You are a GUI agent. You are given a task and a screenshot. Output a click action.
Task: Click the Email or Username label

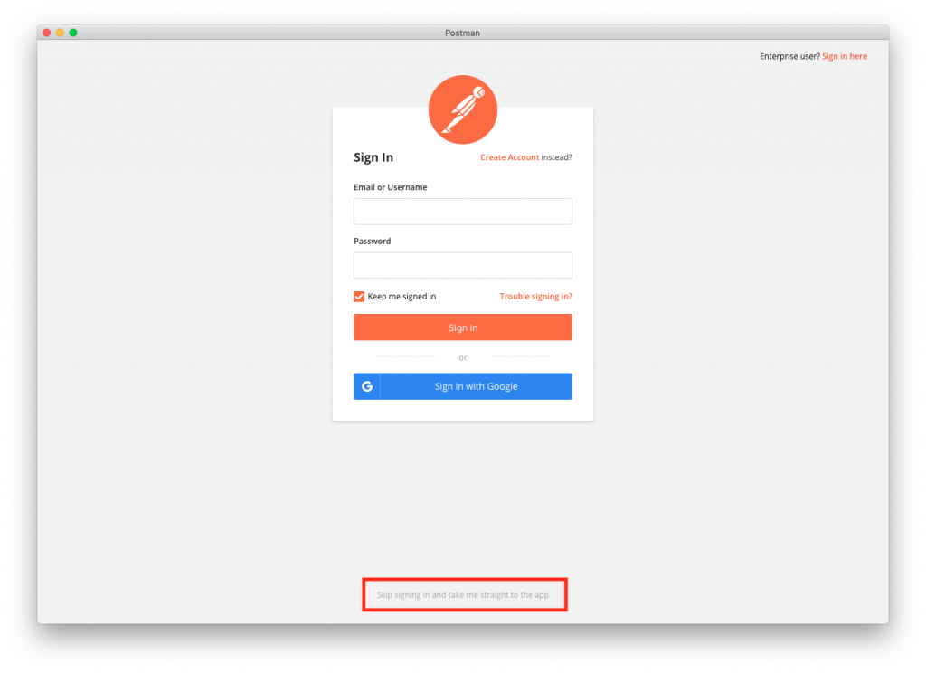coord(391,187)
